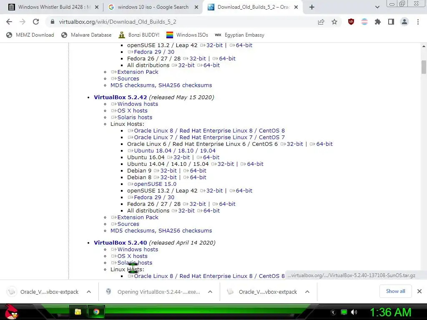The height and width of the screenshot is (320, 427).
Task: Open the Bonzi BUDDY! bookmark
Action: (139, 35)
